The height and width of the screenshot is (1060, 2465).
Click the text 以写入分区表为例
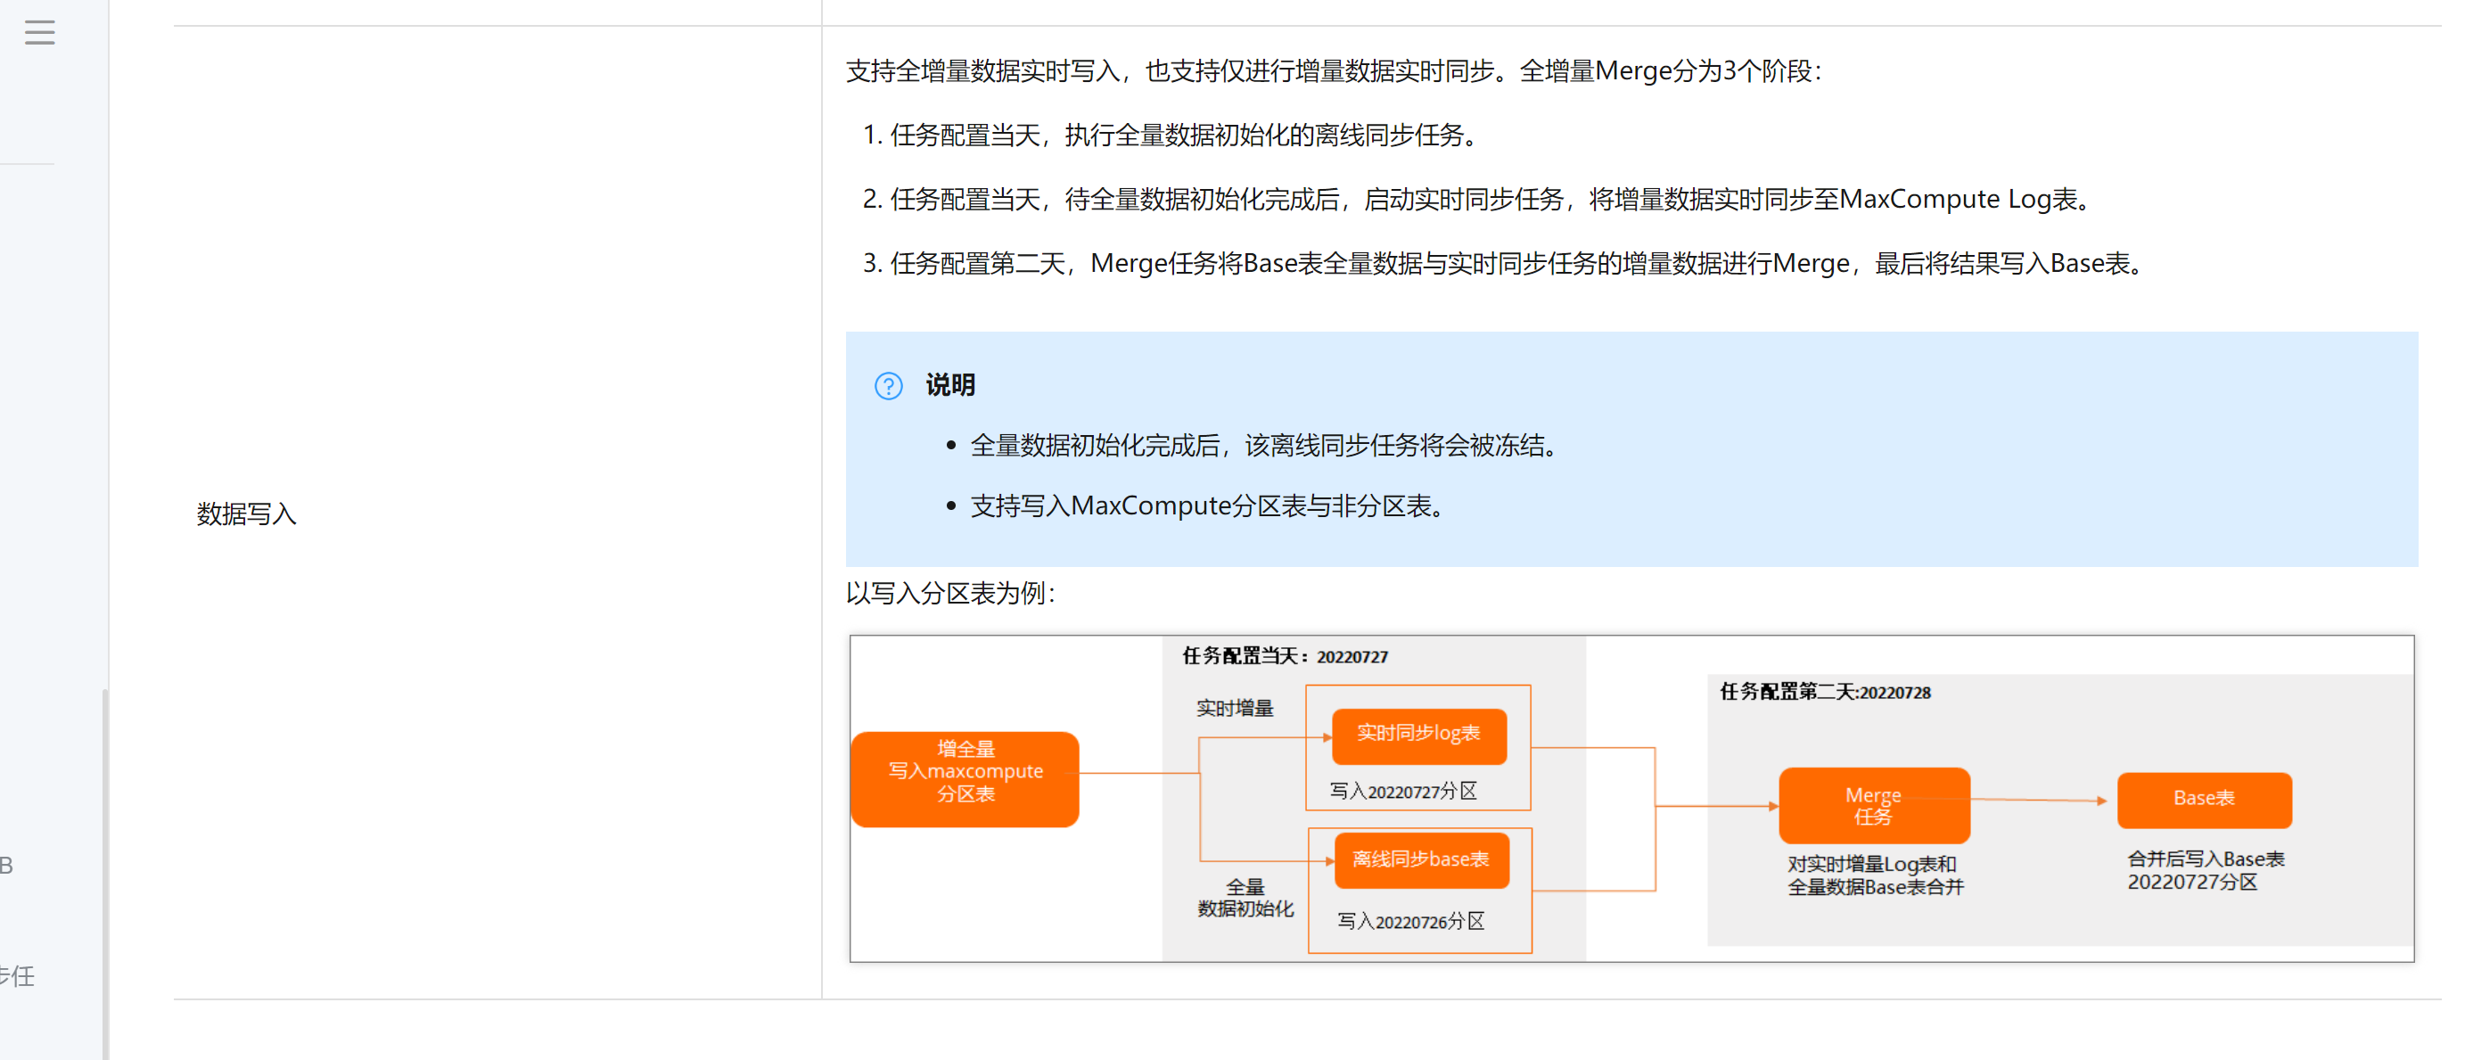[951, 593]
